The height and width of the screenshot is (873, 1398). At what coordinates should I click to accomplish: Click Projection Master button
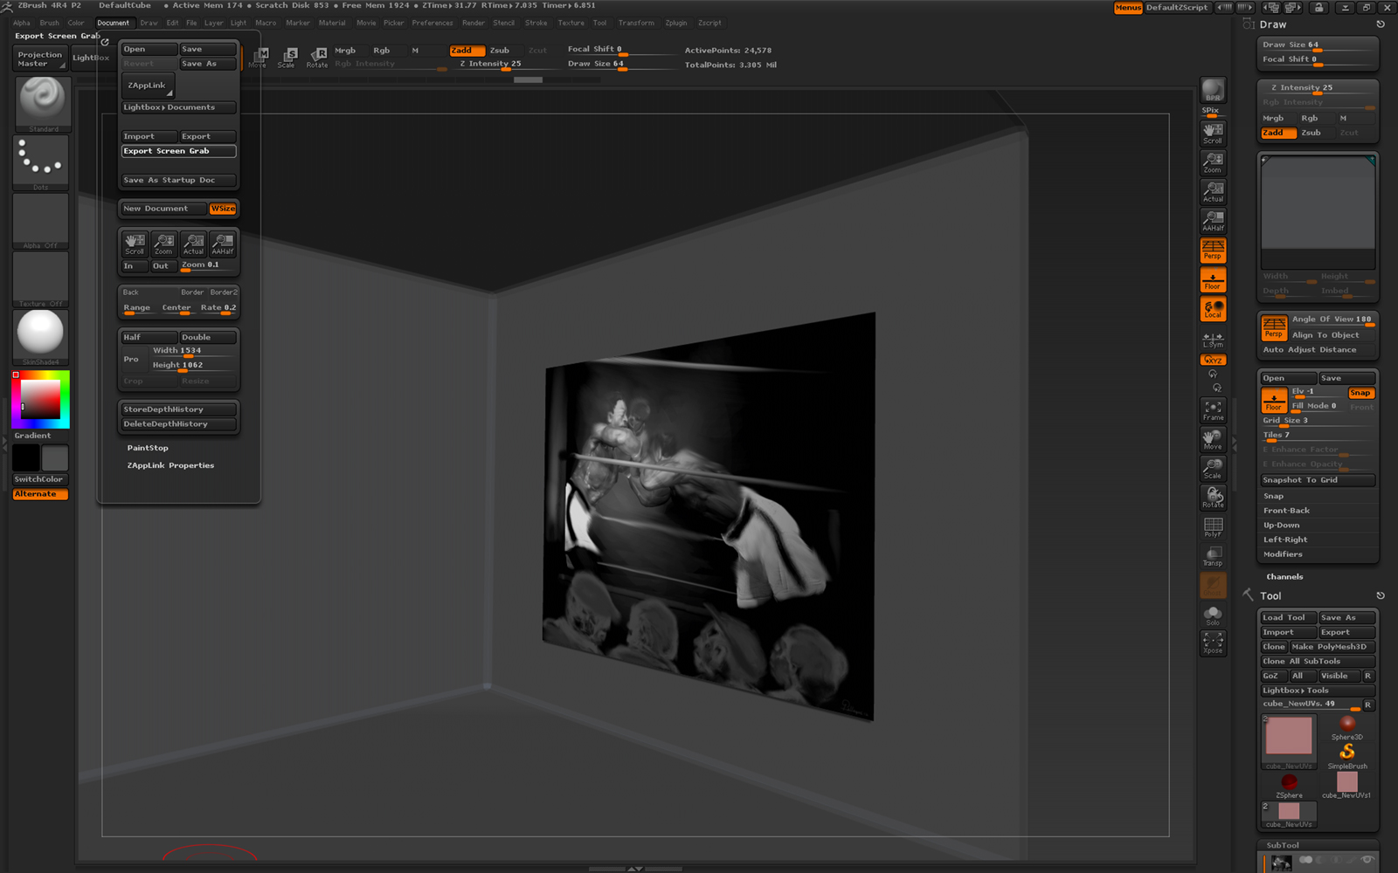click(40, 59)
